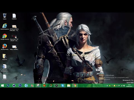
Task: Open Skype from the taskbar
Action: 63,86
